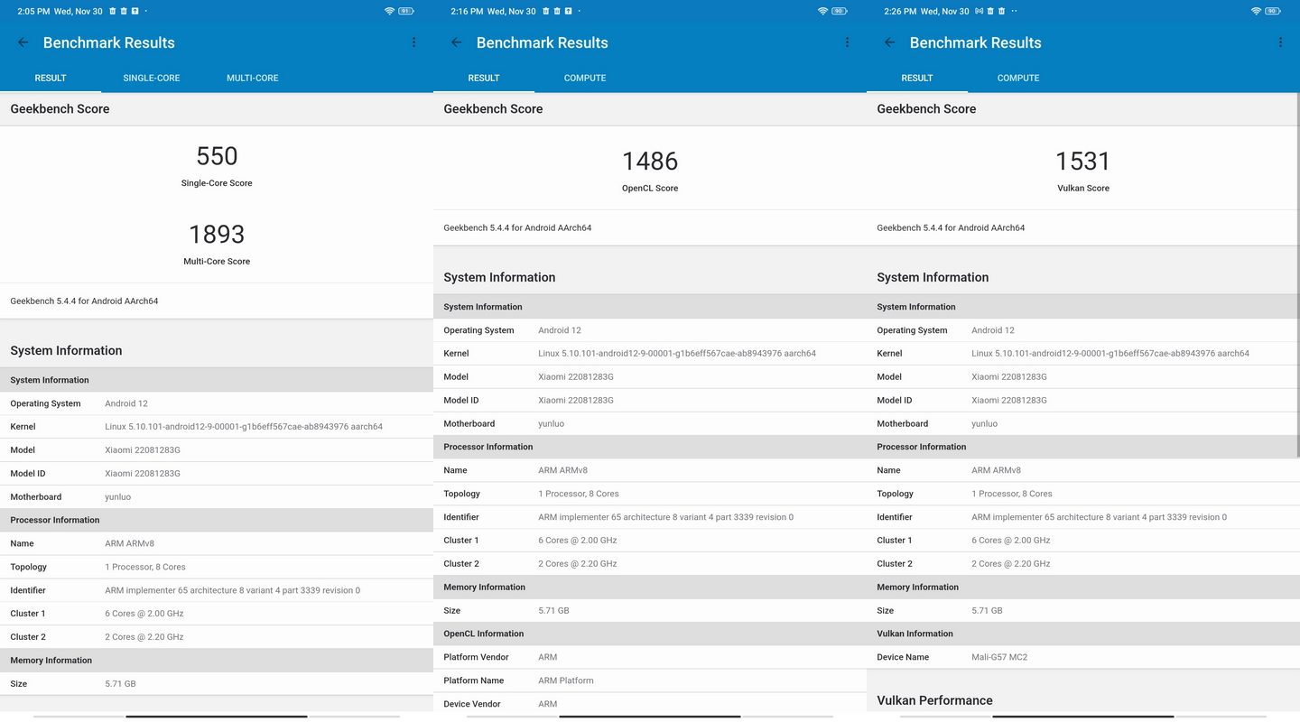Click "6 Cores @ 2.00 GHz" on the Vulkan results screen
This screenshot has height=722, width=1300.
(x=1011, y=541)
